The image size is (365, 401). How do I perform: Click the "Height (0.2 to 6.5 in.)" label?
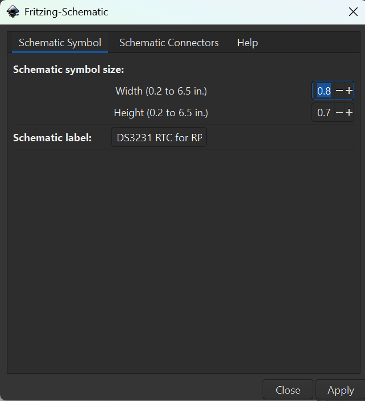click(161, 113)
